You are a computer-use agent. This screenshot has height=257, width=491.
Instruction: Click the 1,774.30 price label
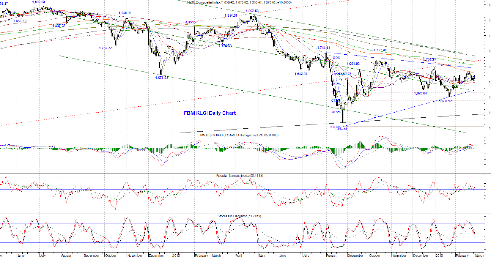click(225, 46)
